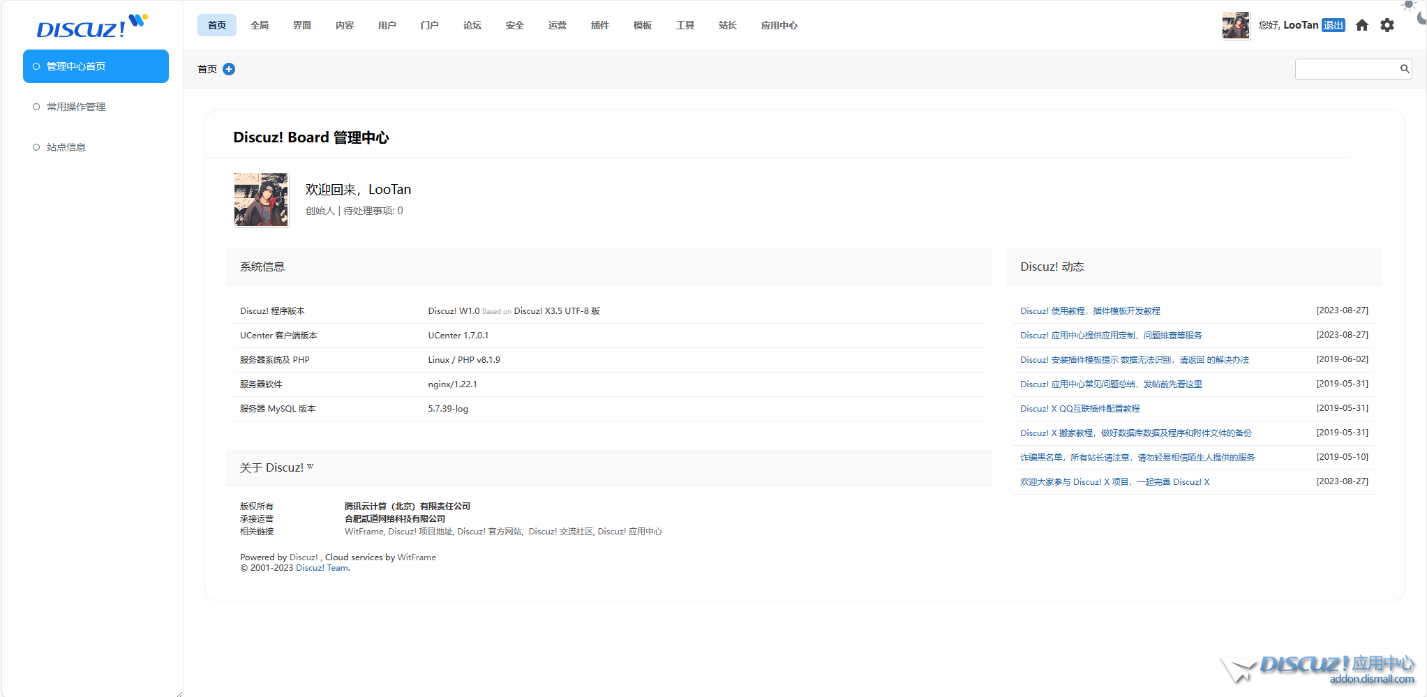Click the Discuz! logo
The image size is (1427, 697).
pyautogui.click(x=91, y=27)
